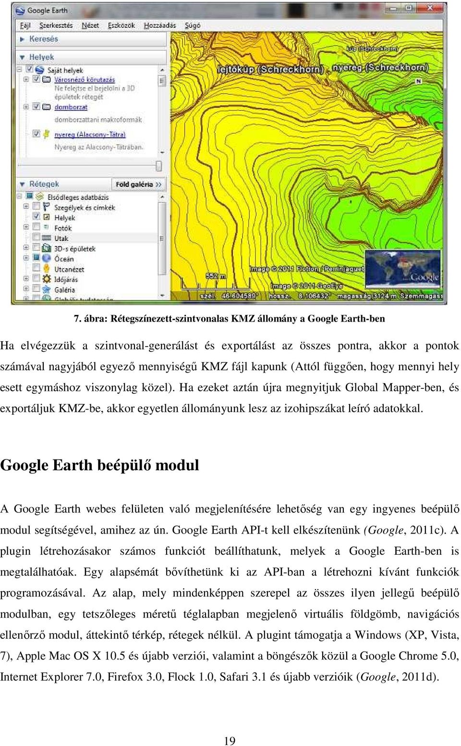
Task: Enable the Időjárás layer checkbox
Action: (x=36, y=279)
